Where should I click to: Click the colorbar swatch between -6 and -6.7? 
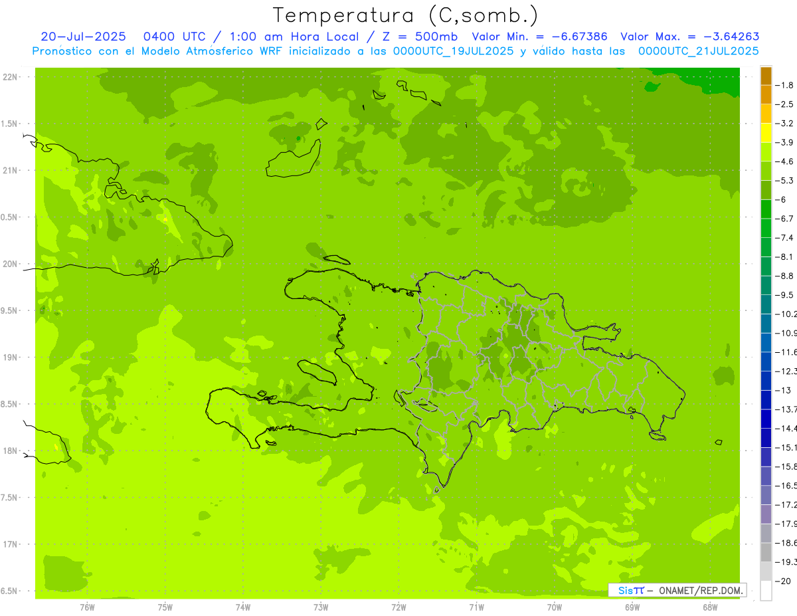coord(766,209)
